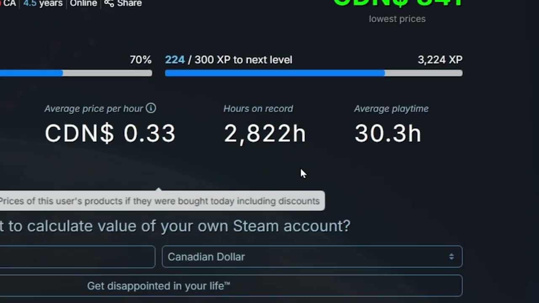The height and width of the screenshot is (303, 539).
Task: Select the CDN$ 0.33 price value
Action: pos(110,133)
